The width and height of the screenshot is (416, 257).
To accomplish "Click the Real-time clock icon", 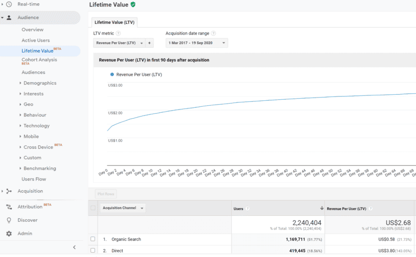I will click(x=9, y=4).
